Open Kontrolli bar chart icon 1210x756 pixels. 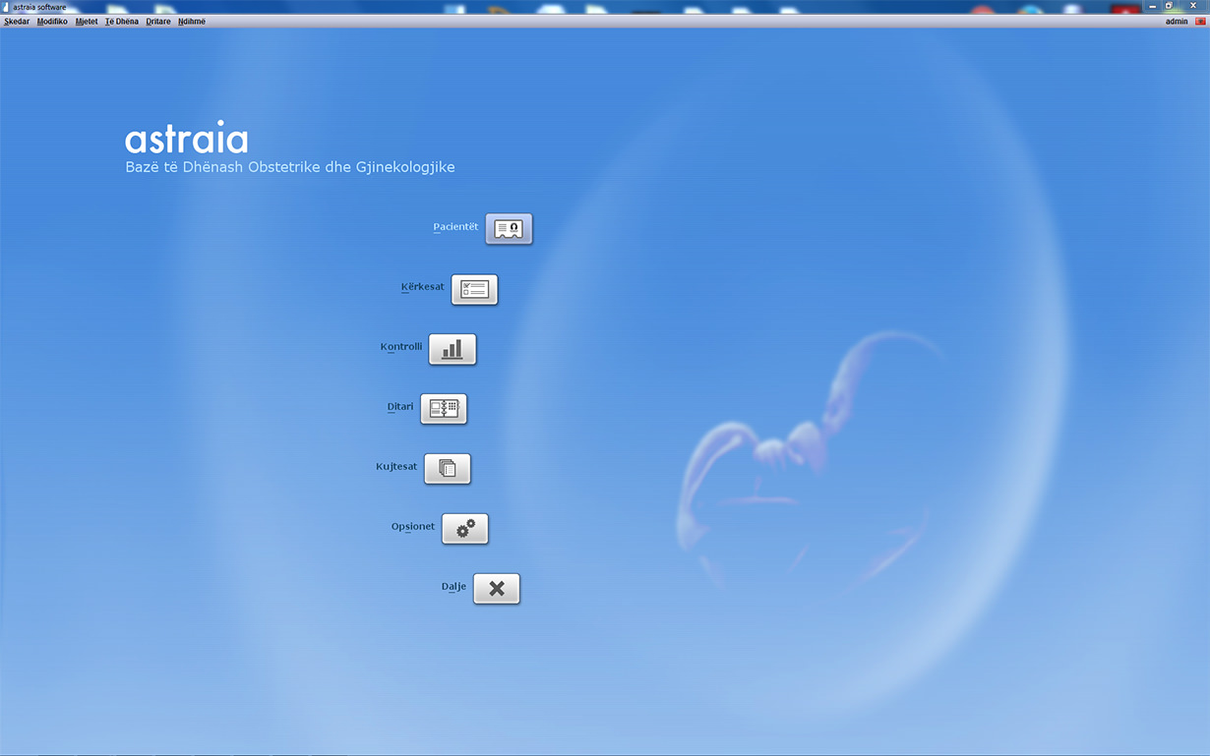[x=452, y=350]
